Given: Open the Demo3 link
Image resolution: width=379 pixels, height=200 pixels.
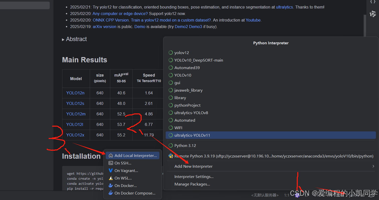Looking at the screenshot, I should [196, 27].
